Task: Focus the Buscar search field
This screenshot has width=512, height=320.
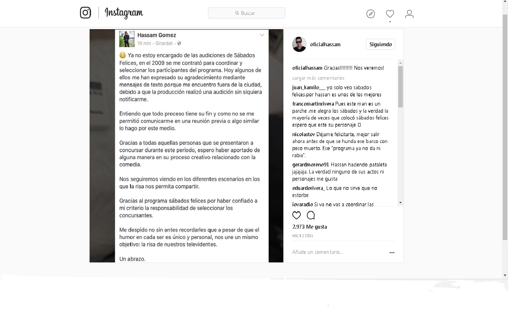Action: click(x=246, y=13)
